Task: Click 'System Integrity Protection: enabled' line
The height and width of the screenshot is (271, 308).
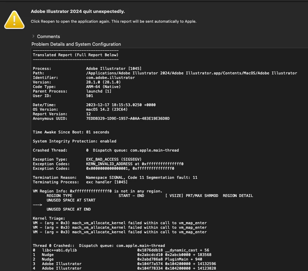Action: point(75,141)
